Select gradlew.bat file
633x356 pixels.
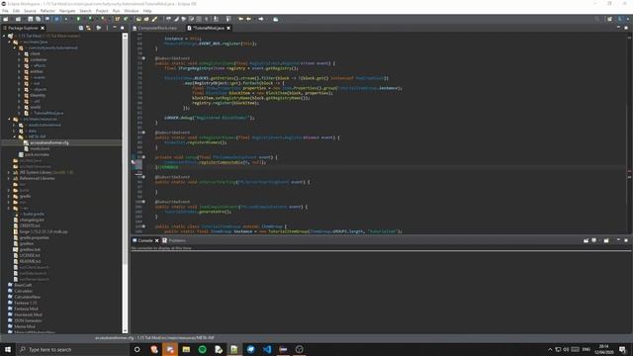(30, 250)
